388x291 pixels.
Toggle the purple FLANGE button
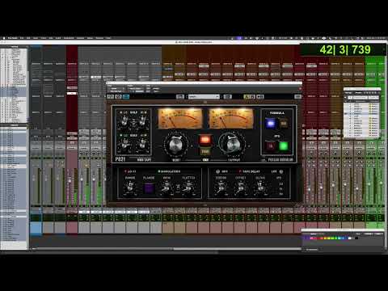148,188
